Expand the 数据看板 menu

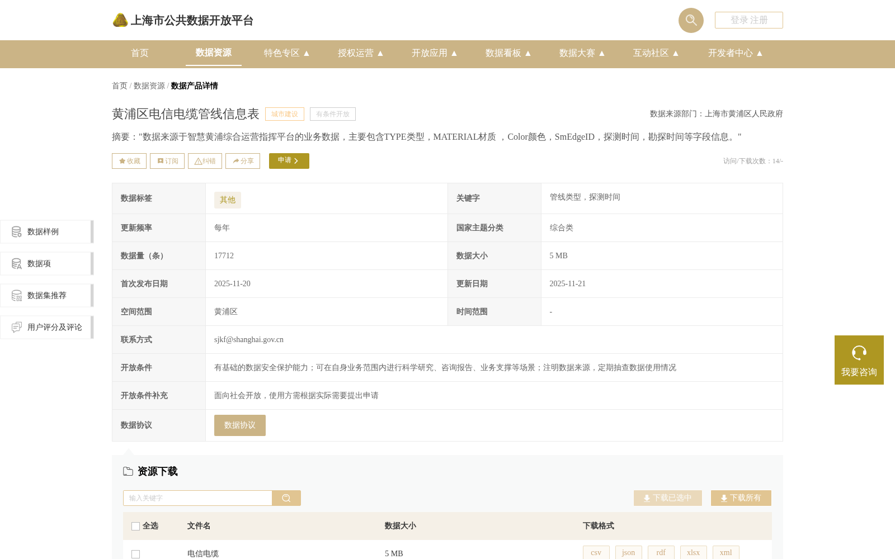[x=508, y=53]
